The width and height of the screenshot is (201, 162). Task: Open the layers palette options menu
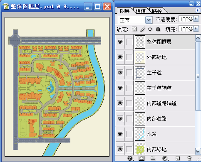[197, 10]
